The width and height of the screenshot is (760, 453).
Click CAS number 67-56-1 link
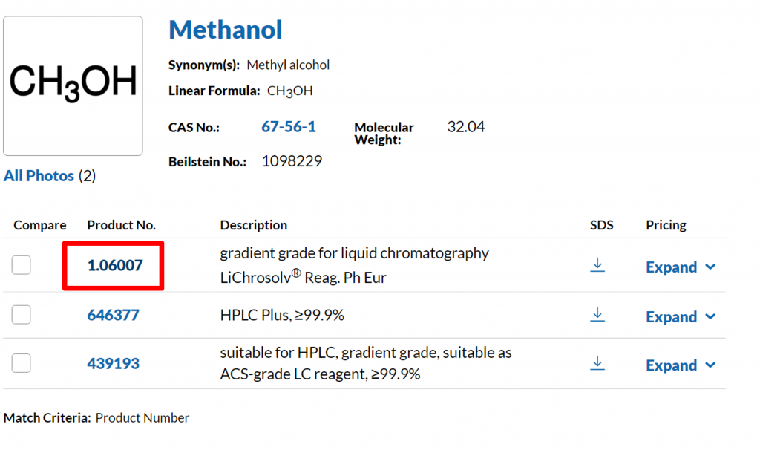point(289,127)
